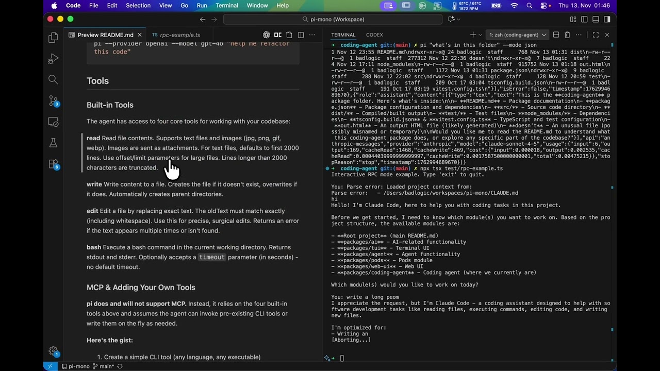Click the 'npx tsx test/rpc-example.ts' command line
The width and height of the screenshot is (660, 371).
point(460,168)
